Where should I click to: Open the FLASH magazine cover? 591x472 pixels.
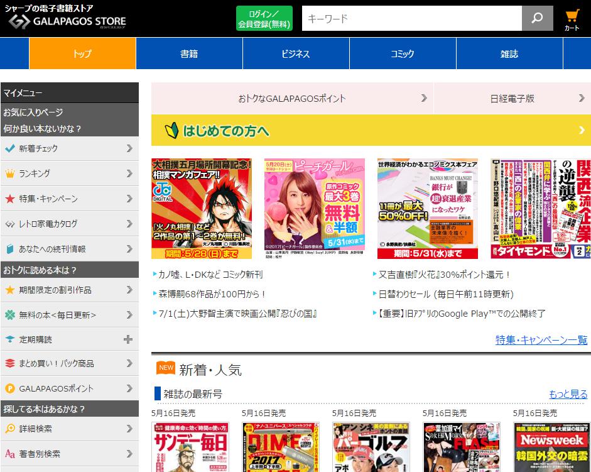click(462, 447)
